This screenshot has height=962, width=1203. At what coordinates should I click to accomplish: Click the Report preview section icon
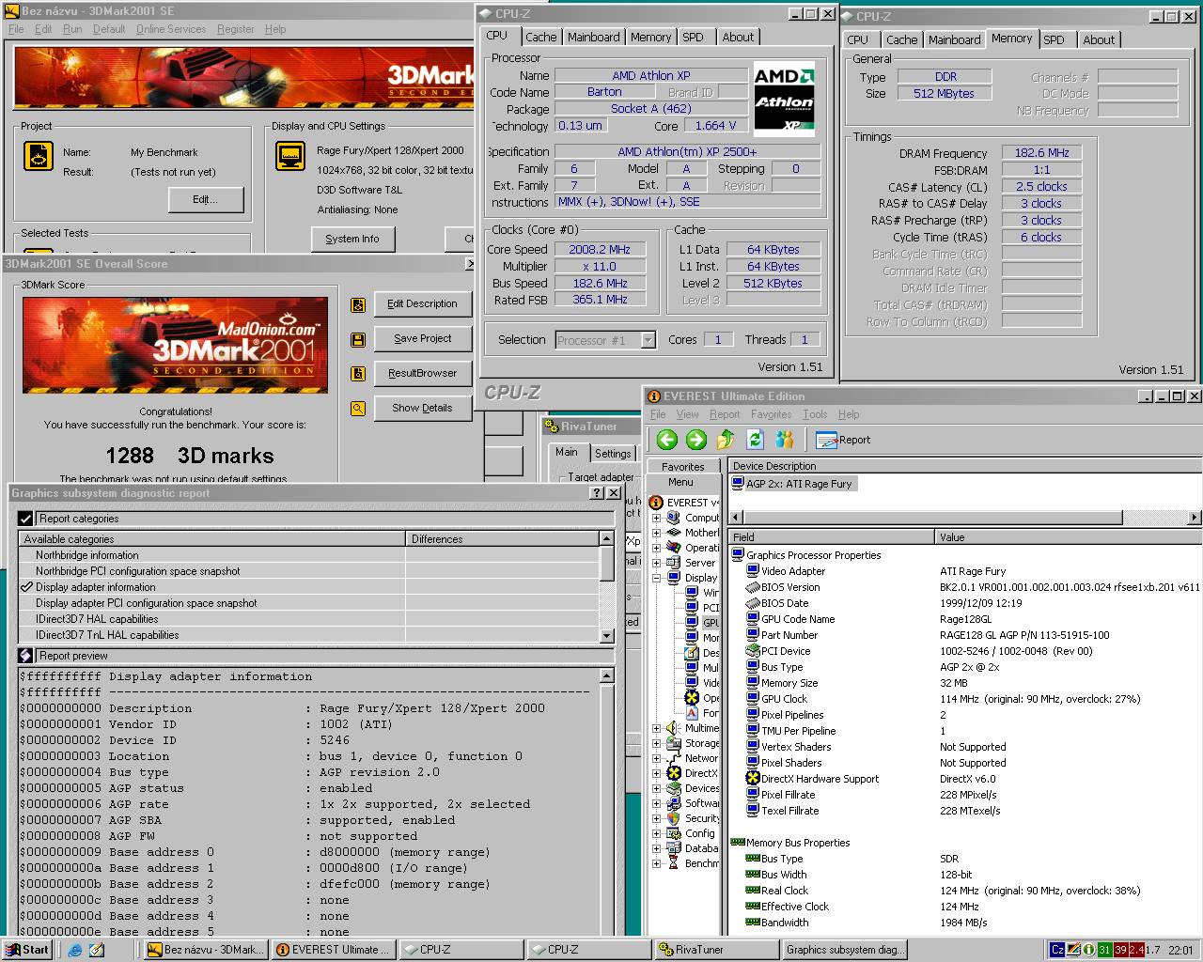pos(26,656)
